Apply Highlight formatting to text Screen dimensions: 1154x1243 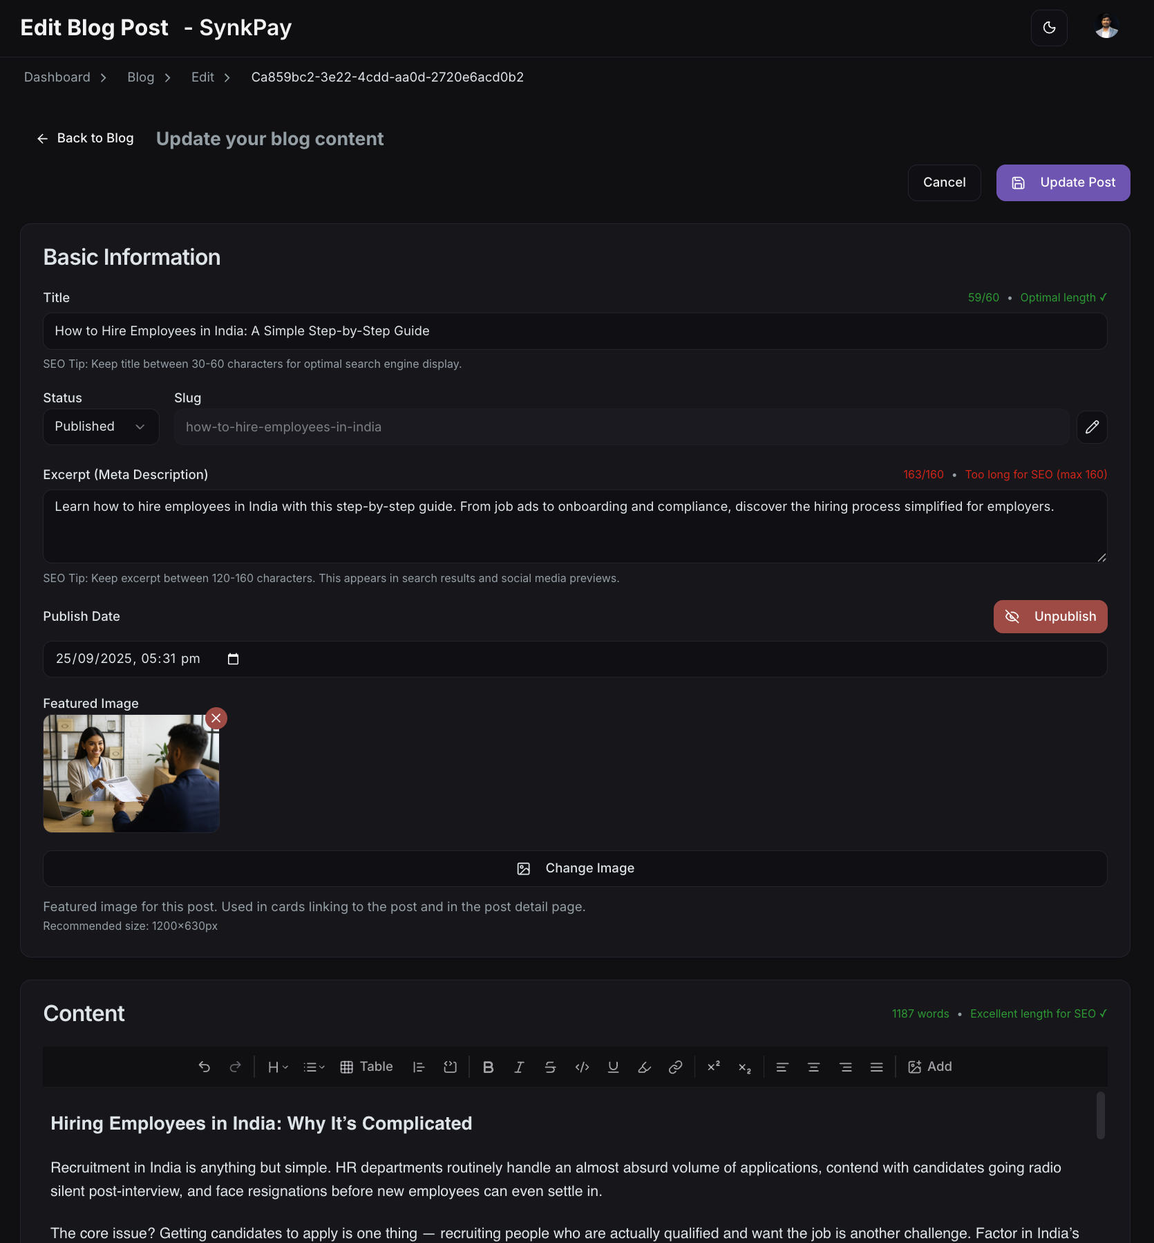click(x=643, y=1067)
